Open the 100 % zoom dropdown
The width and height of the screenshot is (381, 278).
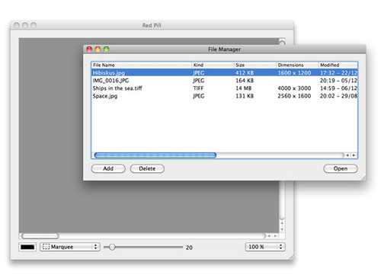pos(265,247)
